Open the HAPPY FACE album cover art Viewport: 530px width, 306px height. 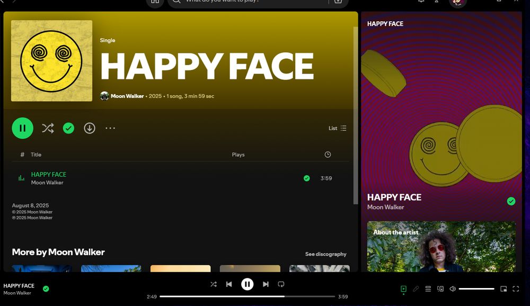[x=52, y=61]
